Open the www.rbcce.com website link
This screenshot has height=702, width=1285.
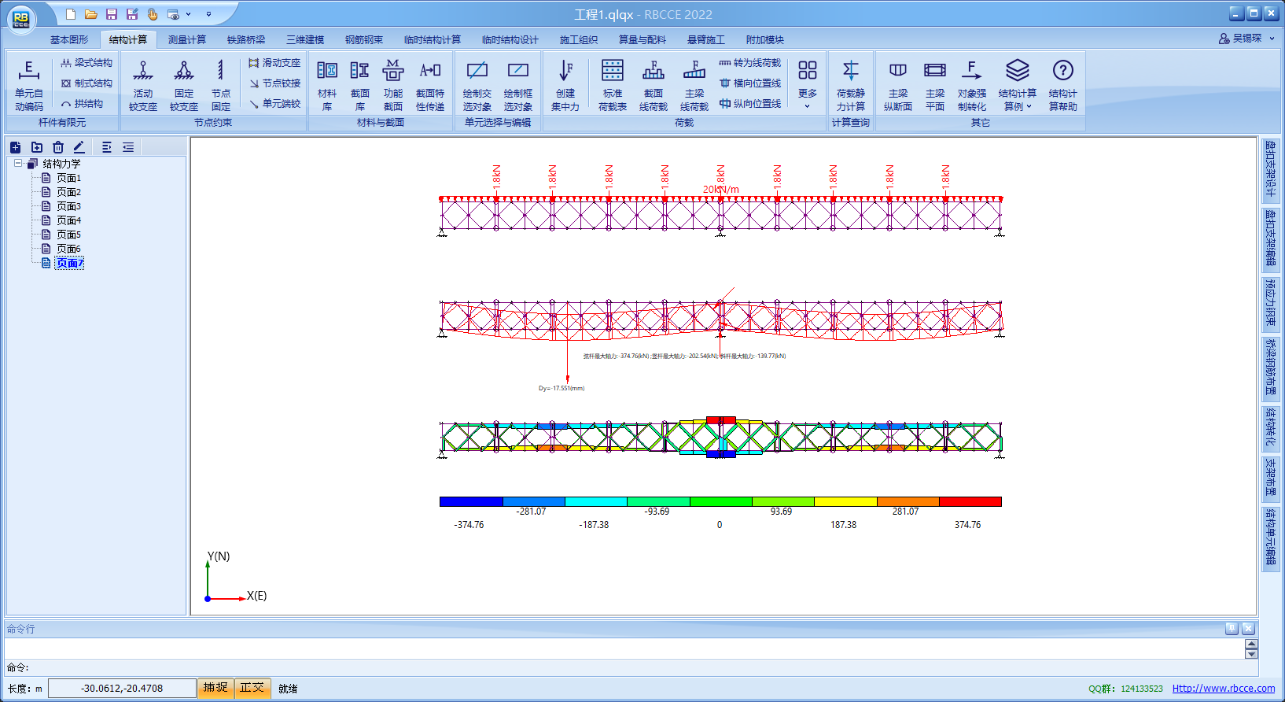1223,689
